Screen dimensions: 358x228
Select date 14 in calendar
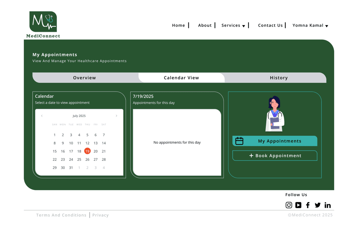(103, 143)
